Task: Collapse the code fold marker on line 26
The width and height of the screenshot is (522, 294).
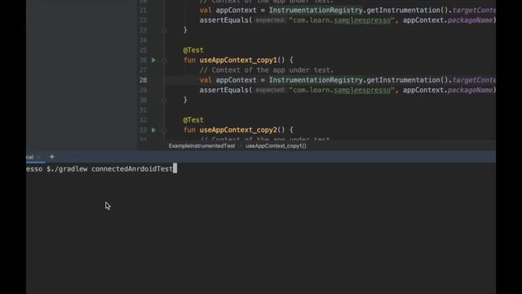Action: pyautogui.click(x=164, y=60)
